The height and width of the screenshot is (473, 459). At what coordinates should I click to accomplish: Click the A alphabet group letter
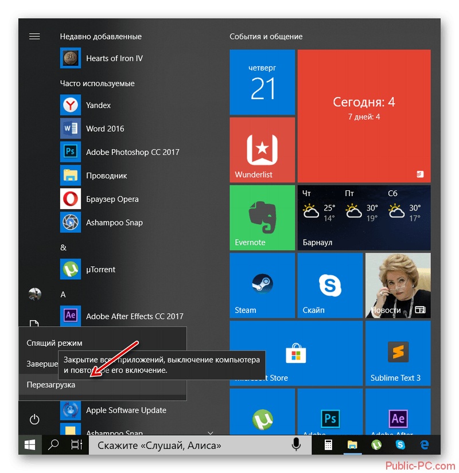63,295
